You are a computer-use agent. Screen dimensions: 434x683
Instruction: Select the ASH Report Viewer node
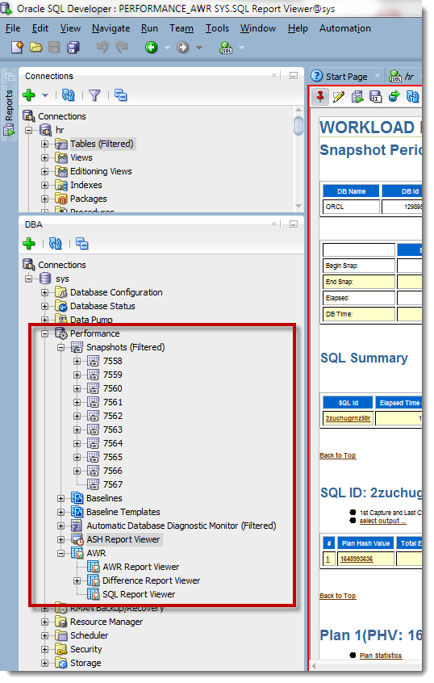click(x=123, y=539)
